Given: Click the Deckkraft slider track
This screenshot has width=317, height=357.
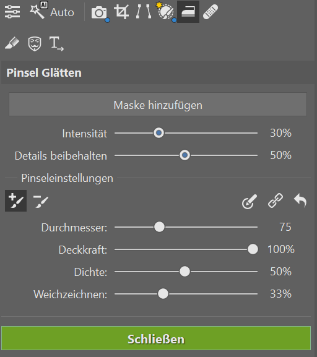Looking at the screenshot, I should point(186,249).
